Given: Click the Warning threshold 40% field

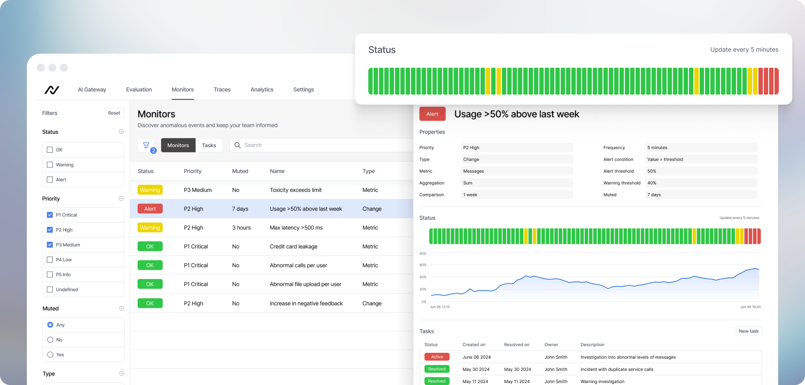Looking at the screenshot, I should 701,183.
